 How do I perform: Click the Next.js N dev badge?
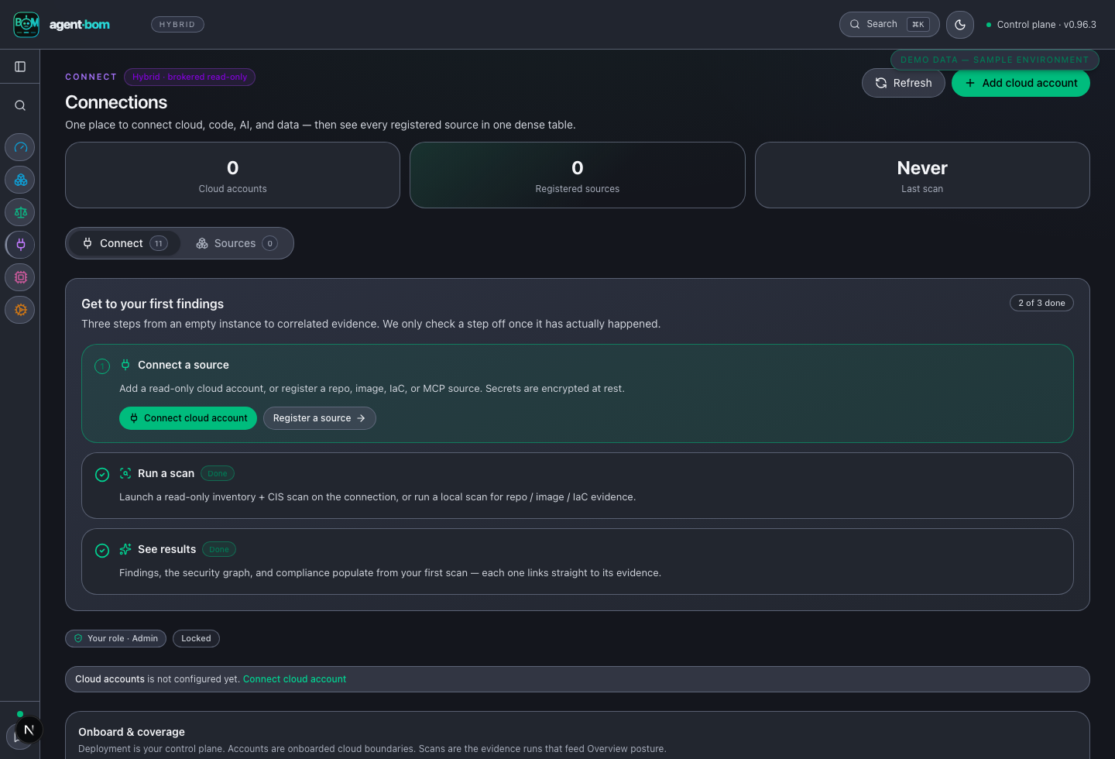[29, 730]
